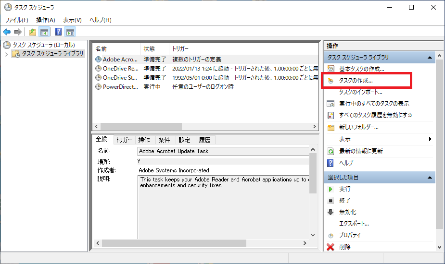Click エクスポート... action

pyautogui.click(x=354, y=224)
